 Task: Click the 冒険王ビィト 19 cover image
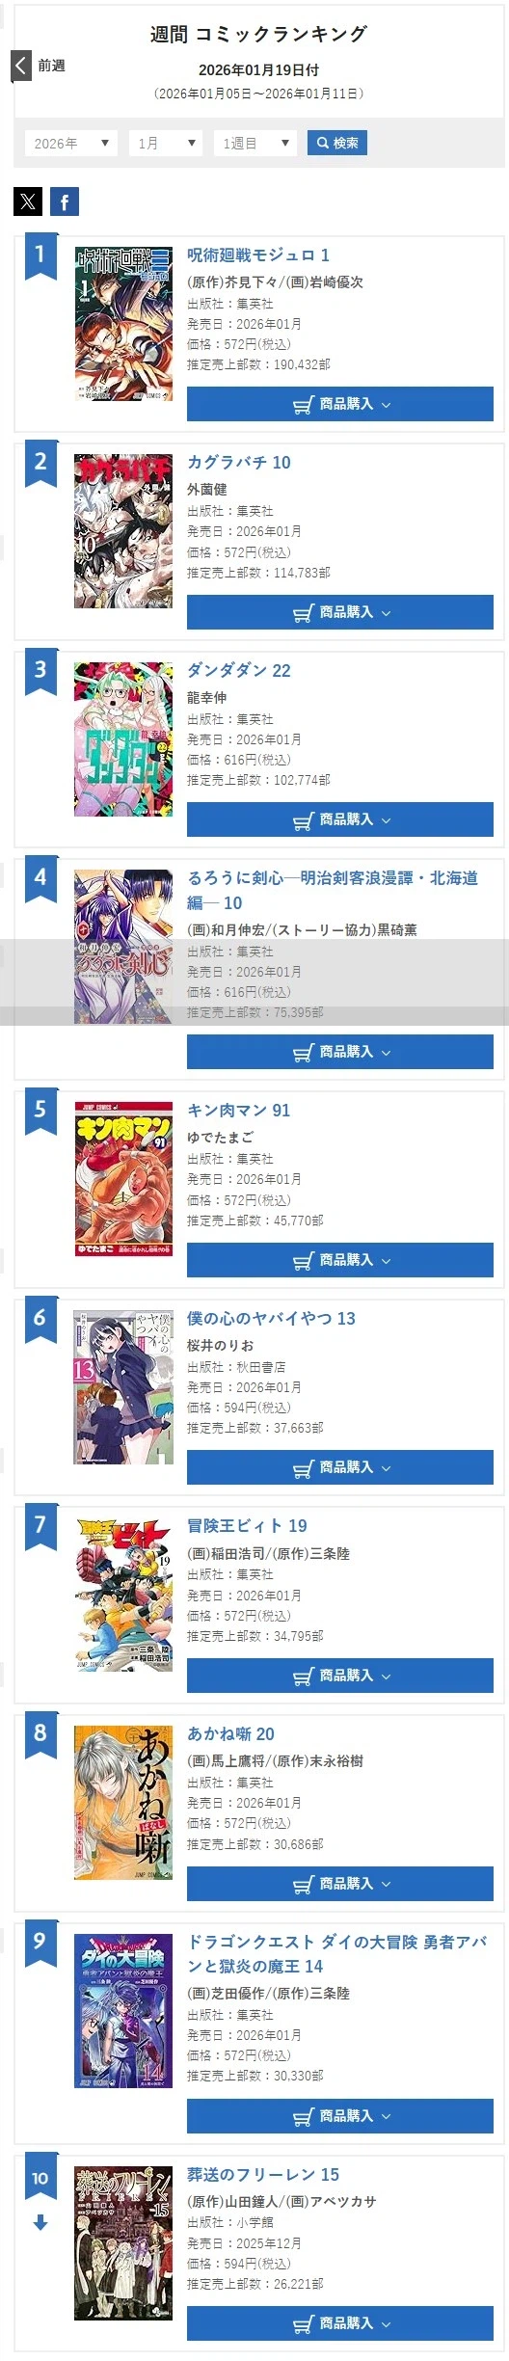point(123,1595)
